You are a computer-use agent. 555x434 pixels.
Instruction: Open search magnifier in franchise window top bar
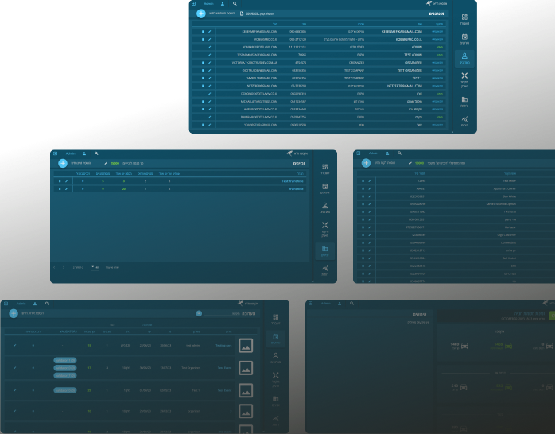coord(96,153)
